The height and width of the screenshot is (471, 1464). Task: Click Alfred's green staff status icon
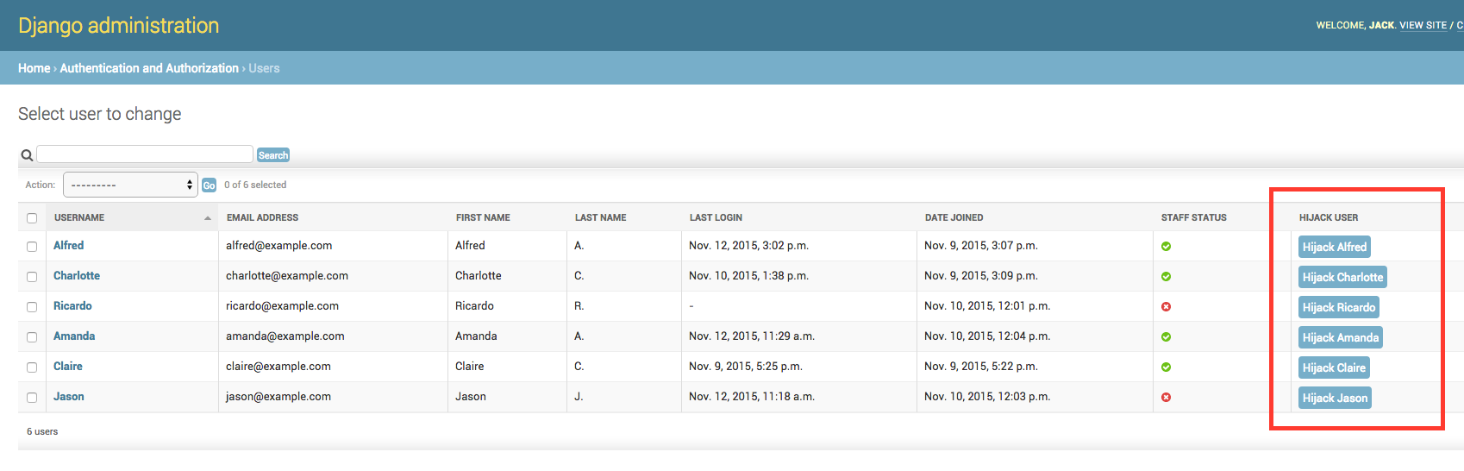coord(1166,247)
